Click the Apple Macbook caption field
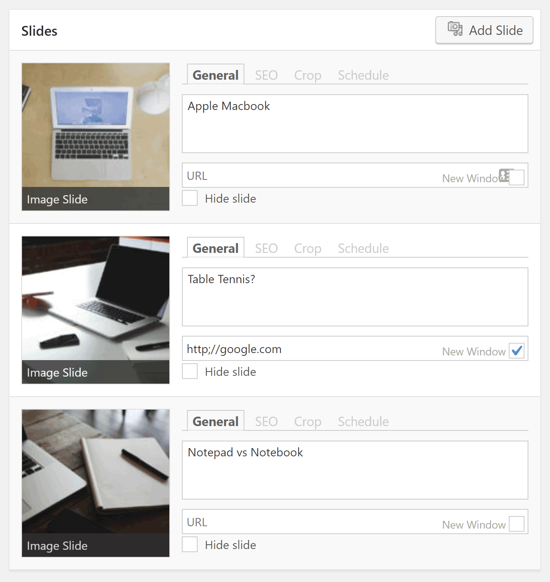This screenshot has width=550, height=582. (x=355, y=124)
